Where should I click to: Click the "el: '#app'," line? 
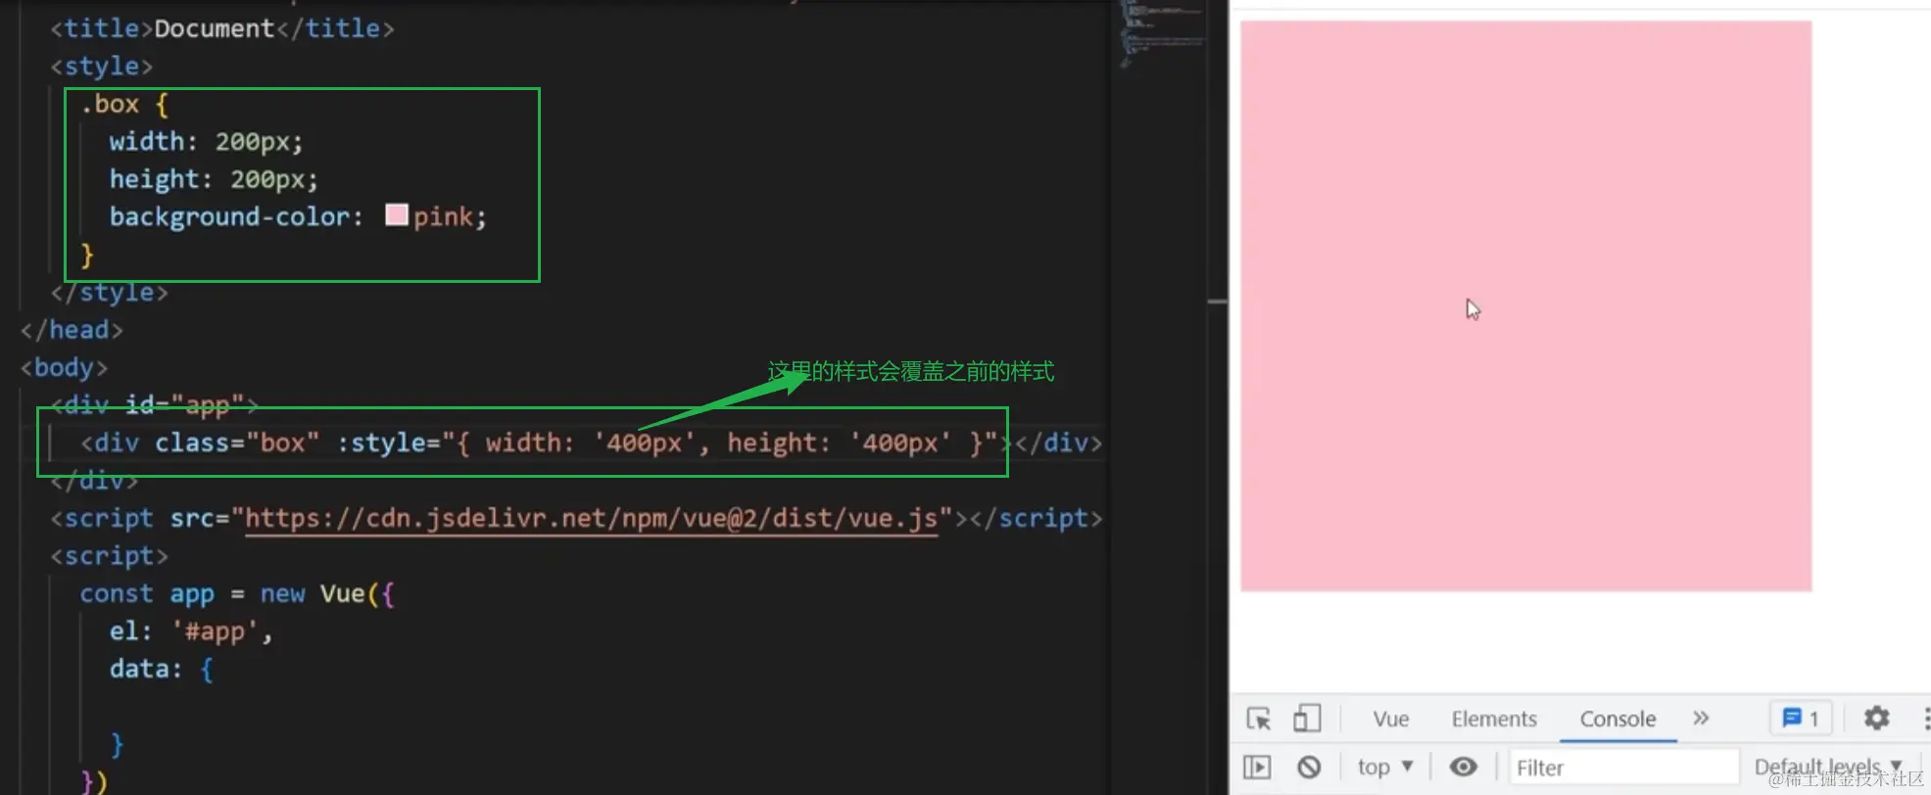click(191, 631)
